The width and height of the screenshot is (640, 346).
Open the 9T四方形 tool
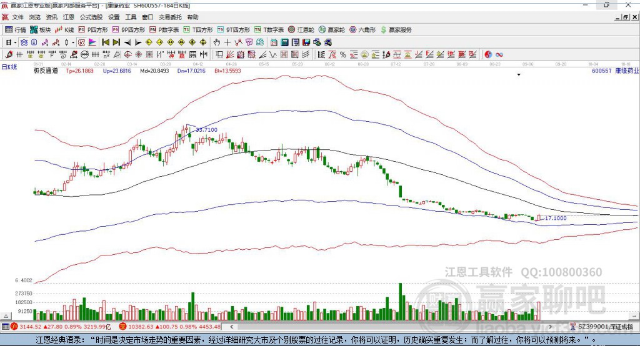(234, 30)
